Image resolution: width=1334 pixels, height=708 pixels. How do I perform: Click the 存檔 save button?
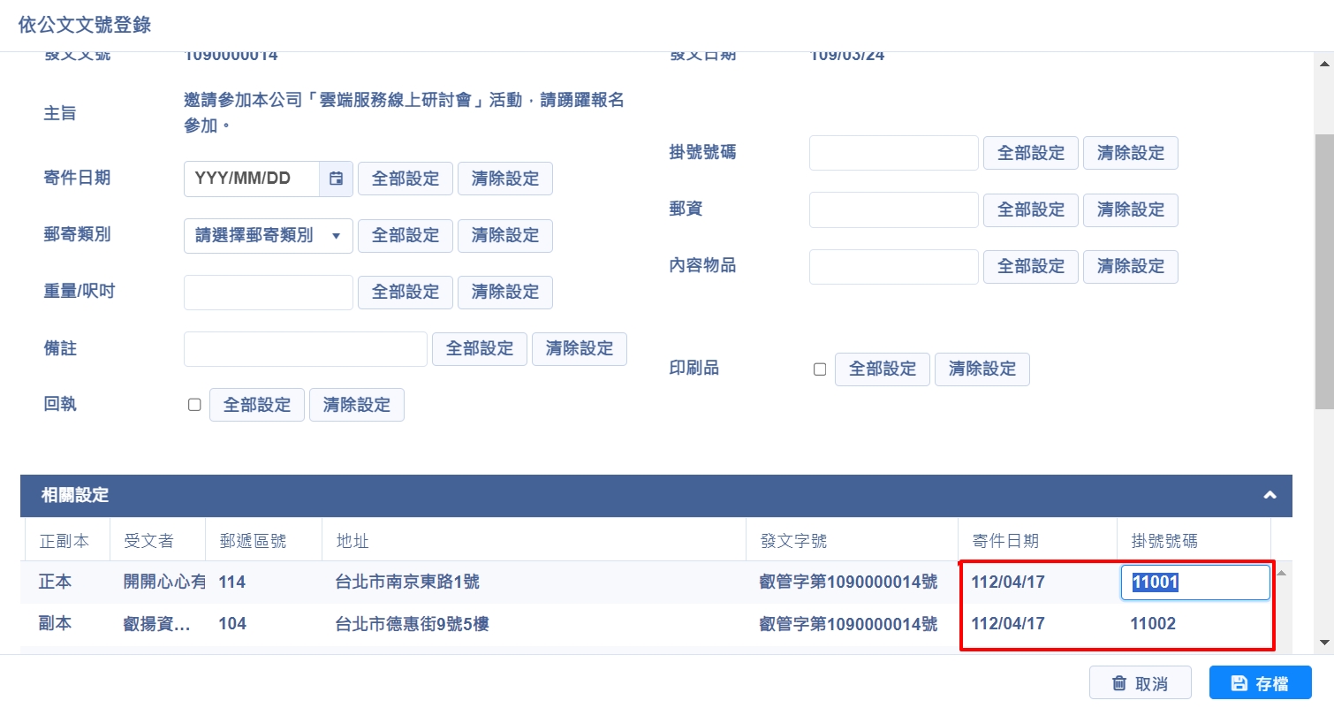tap(1260, 683)
